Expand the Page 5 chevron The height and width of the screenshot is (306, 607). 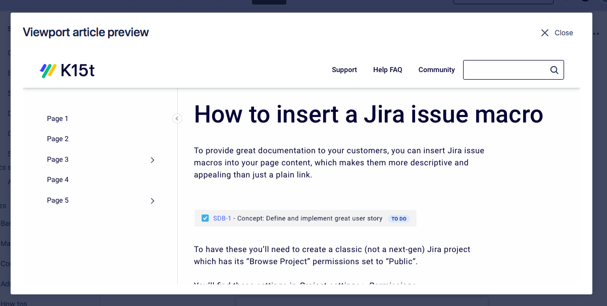point(153,201)
